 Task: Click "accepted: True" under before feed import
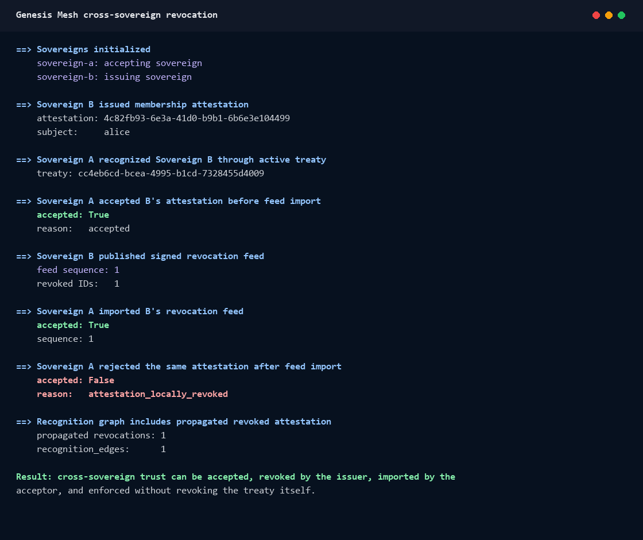(x=73, y=215)
